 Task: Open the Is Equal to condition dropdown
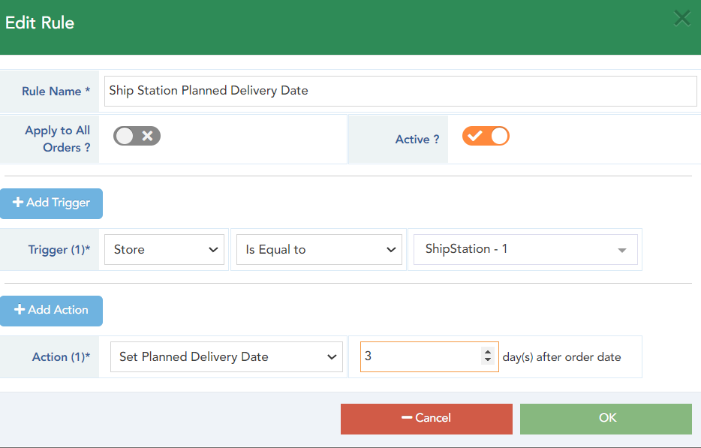(x=318, y=249)
